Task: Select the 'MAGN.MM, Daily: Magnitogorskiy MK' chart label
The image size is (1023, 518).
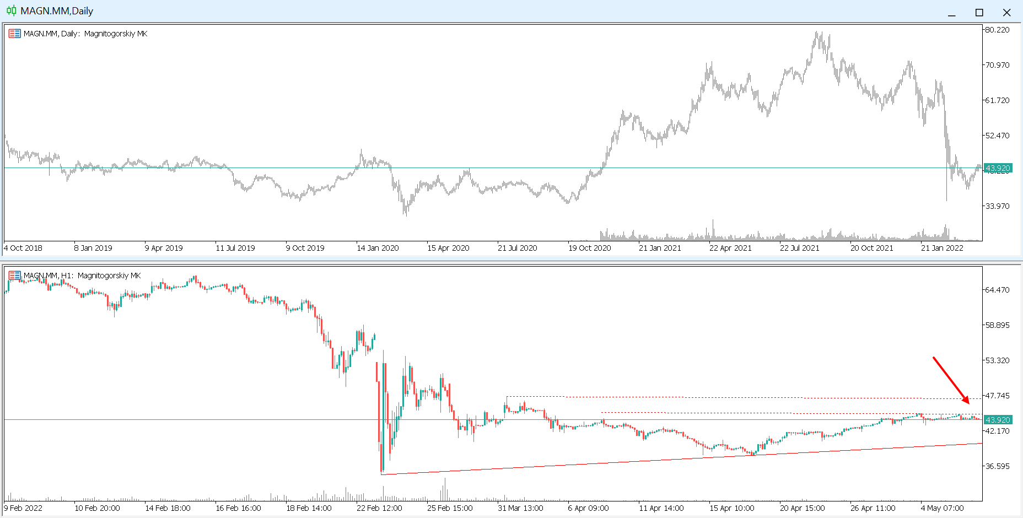Action: point(85,34)
